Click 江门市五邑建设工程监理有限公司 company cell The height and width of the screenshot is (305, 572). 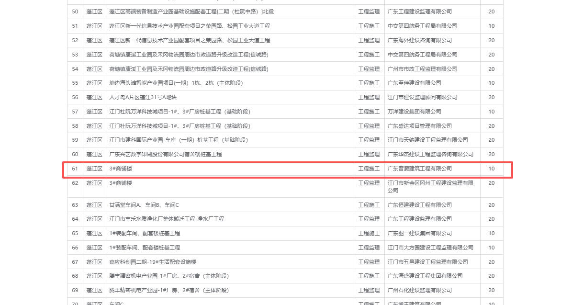pos(427,262)
